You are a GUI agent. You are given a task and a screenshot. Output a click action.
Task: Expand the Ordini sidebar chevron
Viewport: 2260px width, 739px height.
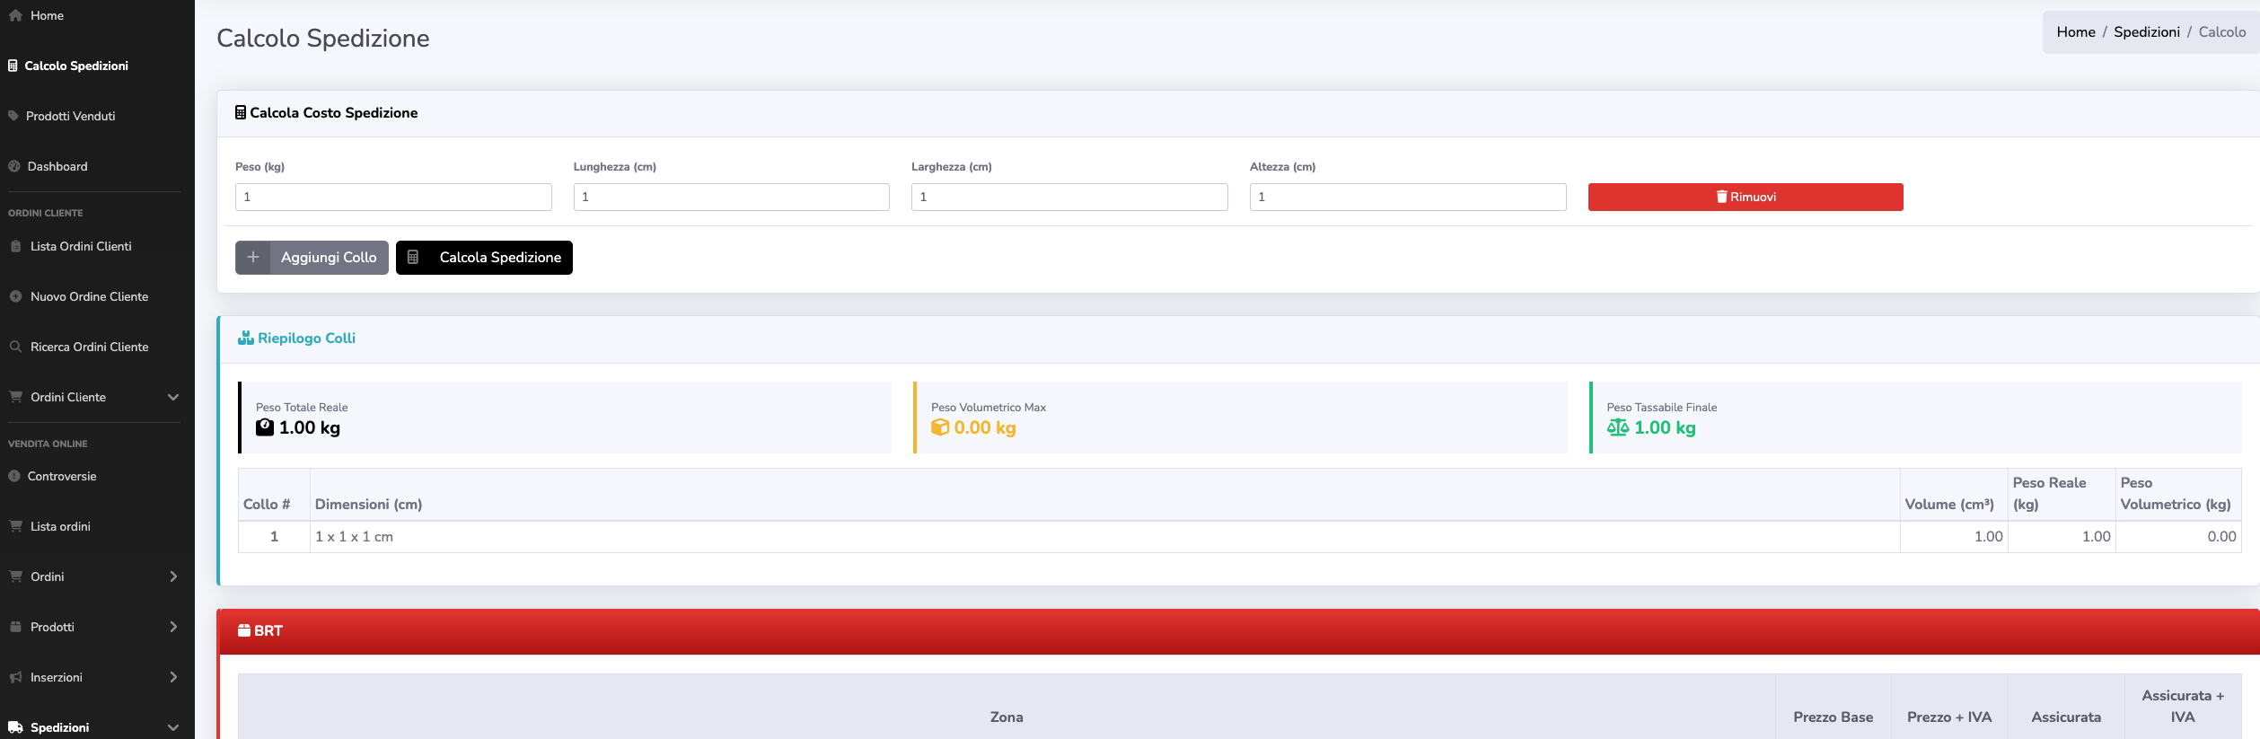point(173,576)
